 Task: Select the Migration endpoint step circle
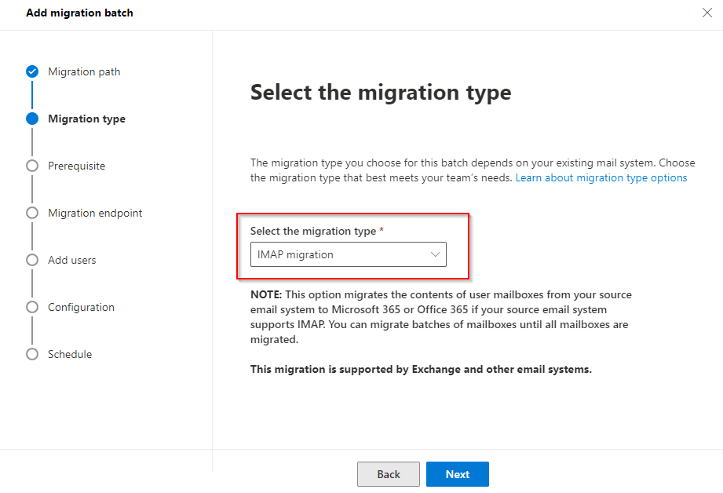32,213
